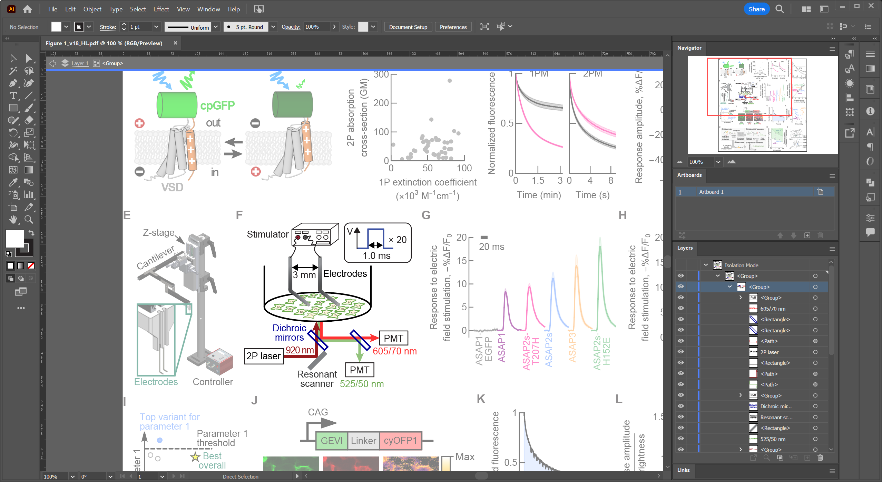
Task: Switch to the Links panel tab
Action: point(683,470)
